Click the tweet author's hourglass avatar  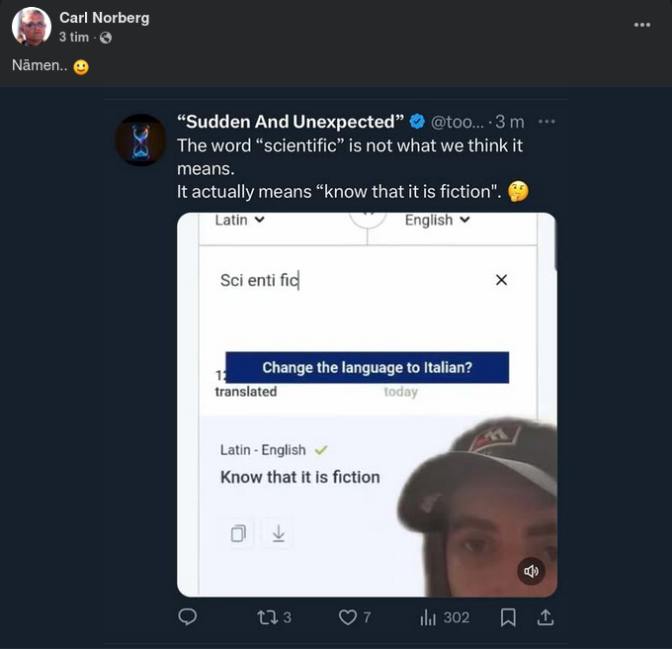(140, 139)
